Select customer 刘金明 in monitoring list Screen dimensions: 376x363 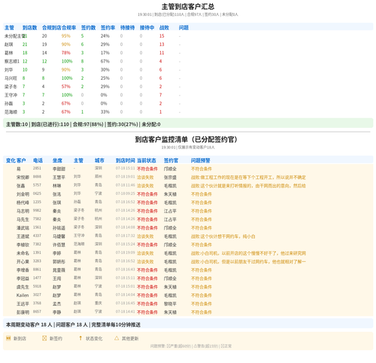(23, 194)
